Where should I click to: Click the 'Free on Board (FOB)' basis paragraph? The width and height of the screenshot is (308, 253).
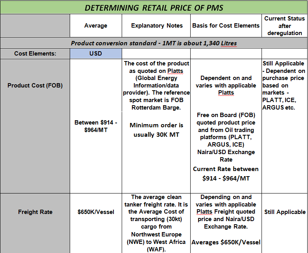[x=226, y=137]
